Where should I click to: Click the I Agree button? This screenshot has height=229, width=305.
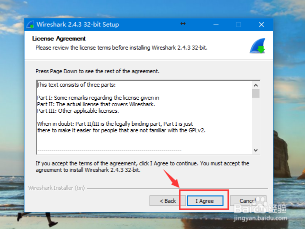(205, 201)
